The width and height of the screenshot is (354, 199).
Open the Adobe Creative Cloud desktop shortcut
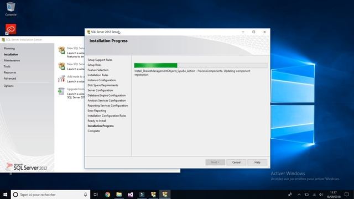11,29
